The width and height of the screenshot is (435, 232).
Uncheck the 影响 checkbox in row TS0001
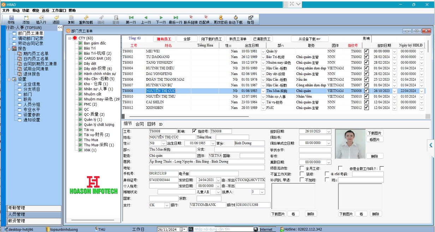pyautogui.click(x=367, y=51)
